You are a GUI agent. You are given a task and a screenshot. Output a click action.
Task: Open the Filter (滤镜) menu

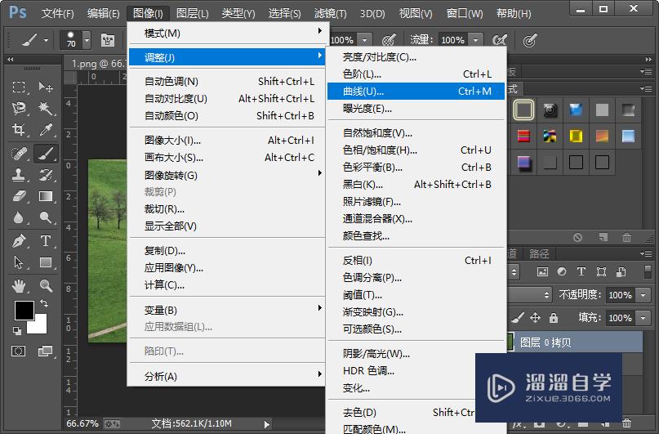coord(331,13)
